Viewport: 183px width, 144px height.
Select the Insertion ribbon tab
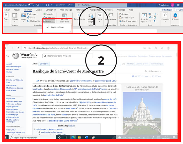[x=28, y=10]
